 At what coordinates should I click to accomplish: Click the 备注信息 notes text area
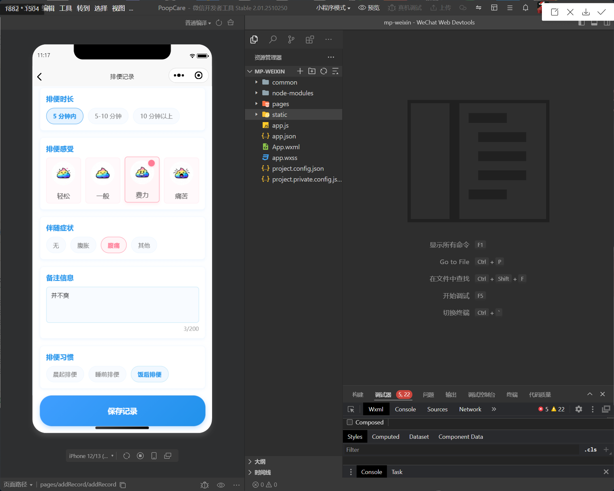click(122, 305)
